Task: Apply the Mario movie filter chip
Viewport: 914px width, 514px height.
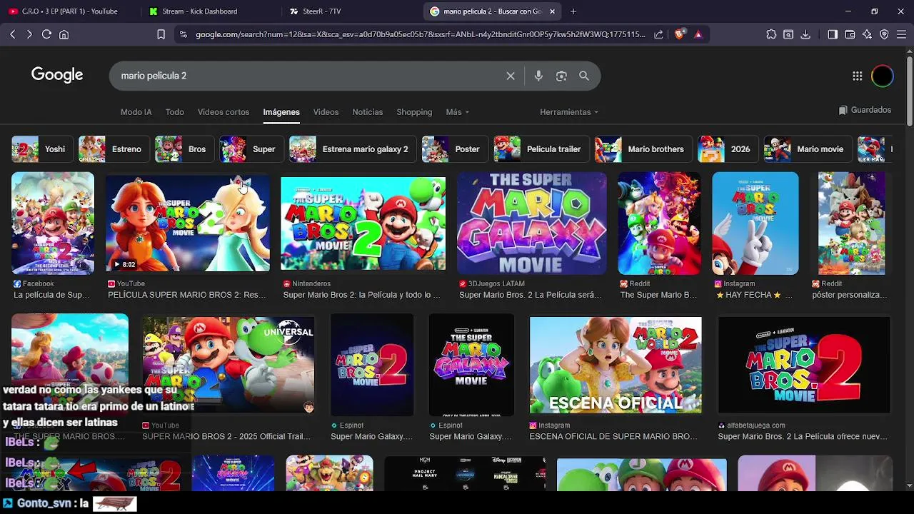Action: 808,149
